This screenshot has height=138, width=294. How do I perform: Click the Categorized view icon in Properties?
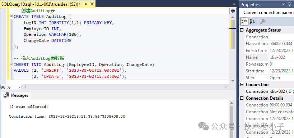(244, 22)
